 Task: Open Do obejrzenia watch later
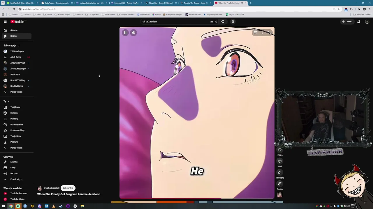[16, 125]
